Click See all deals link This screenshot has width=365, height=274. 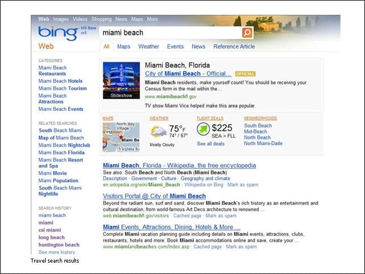click(210, 144)
